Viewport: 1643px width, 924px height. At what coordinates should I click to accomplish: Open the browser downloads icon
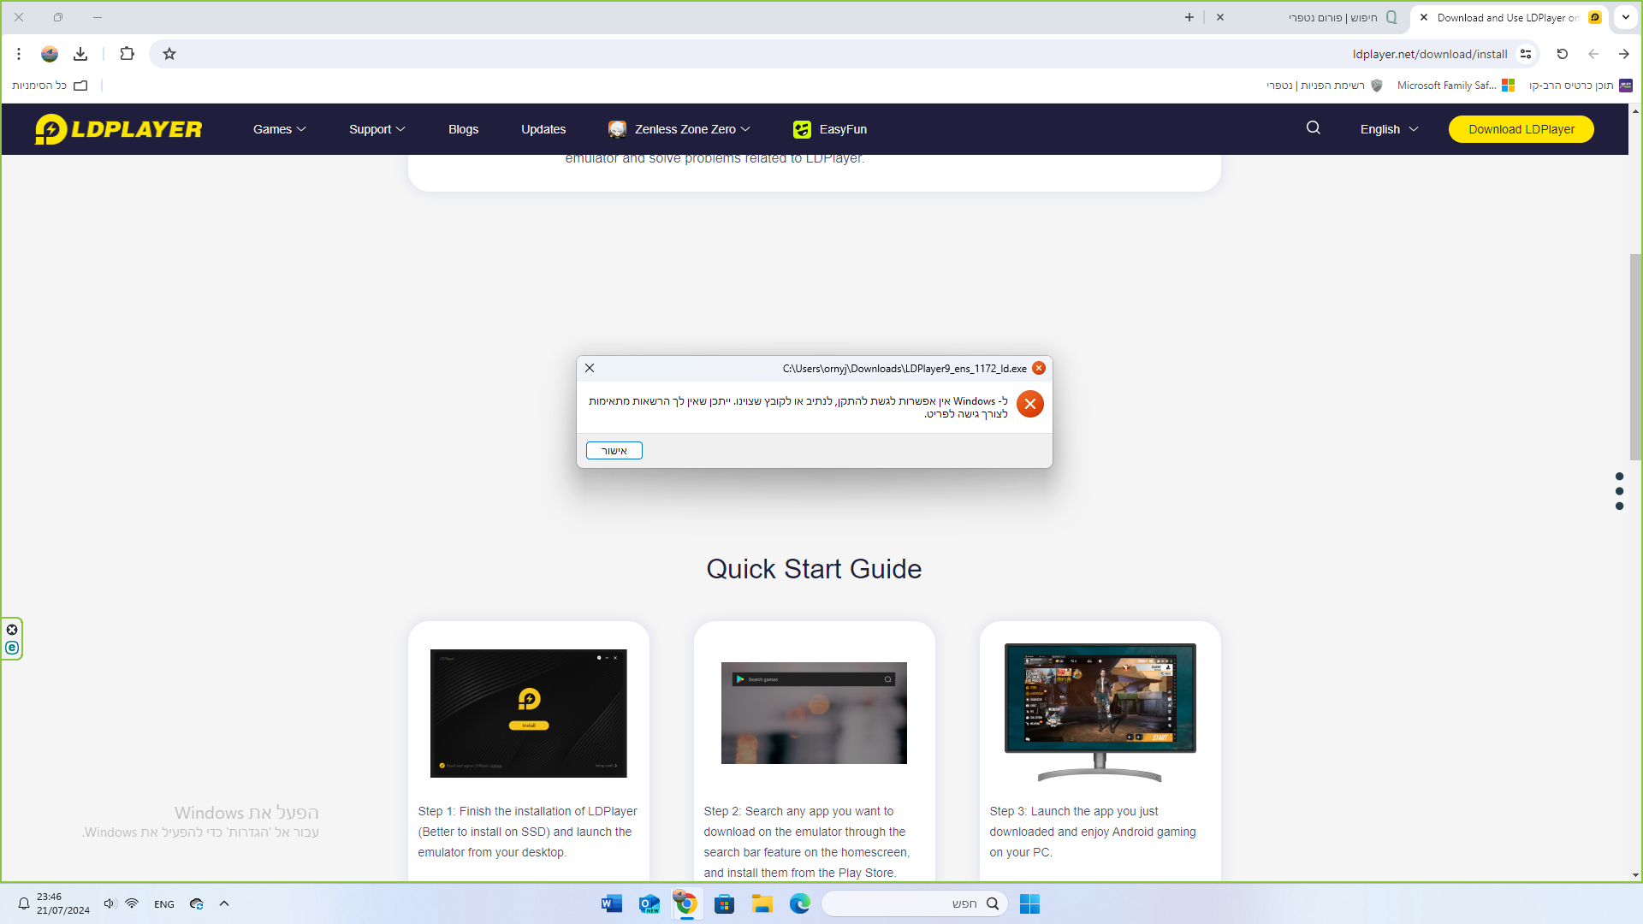coord(80,54)
